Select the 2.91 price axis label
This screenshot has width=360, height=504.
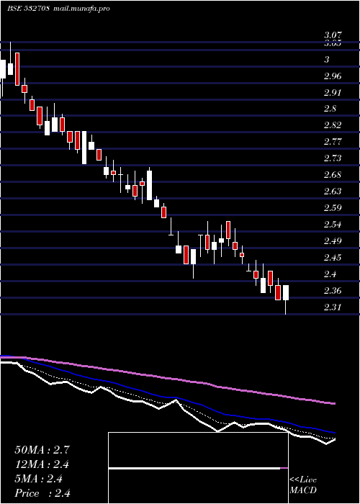click(x=333, y=93)
